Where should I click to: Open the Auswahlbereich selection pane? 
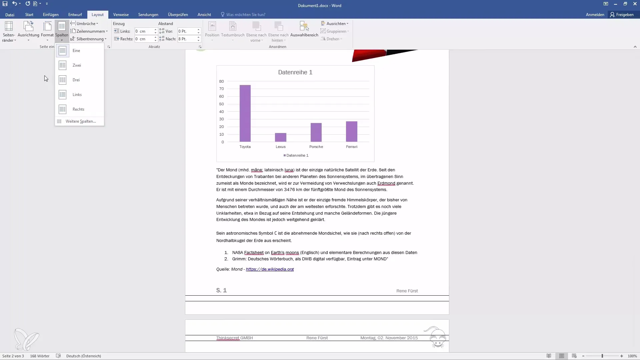click(x=304, y=29)
